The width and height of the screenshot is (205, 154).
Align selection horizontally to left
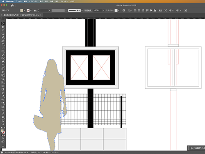pos(135,10)
